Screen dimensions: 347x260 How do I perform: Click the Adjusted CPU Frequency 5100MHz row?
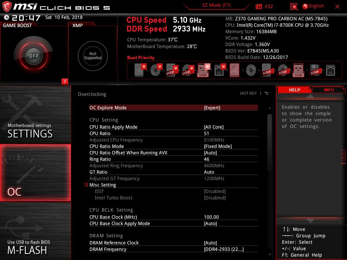click(x=173, y=140)
